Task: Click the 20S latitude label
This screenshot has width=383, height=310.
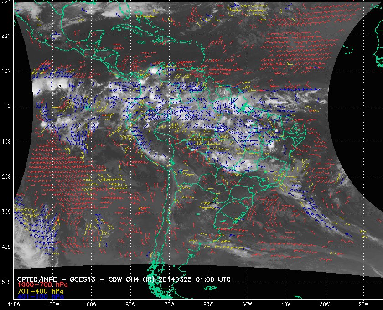Action: coord(6,176)
